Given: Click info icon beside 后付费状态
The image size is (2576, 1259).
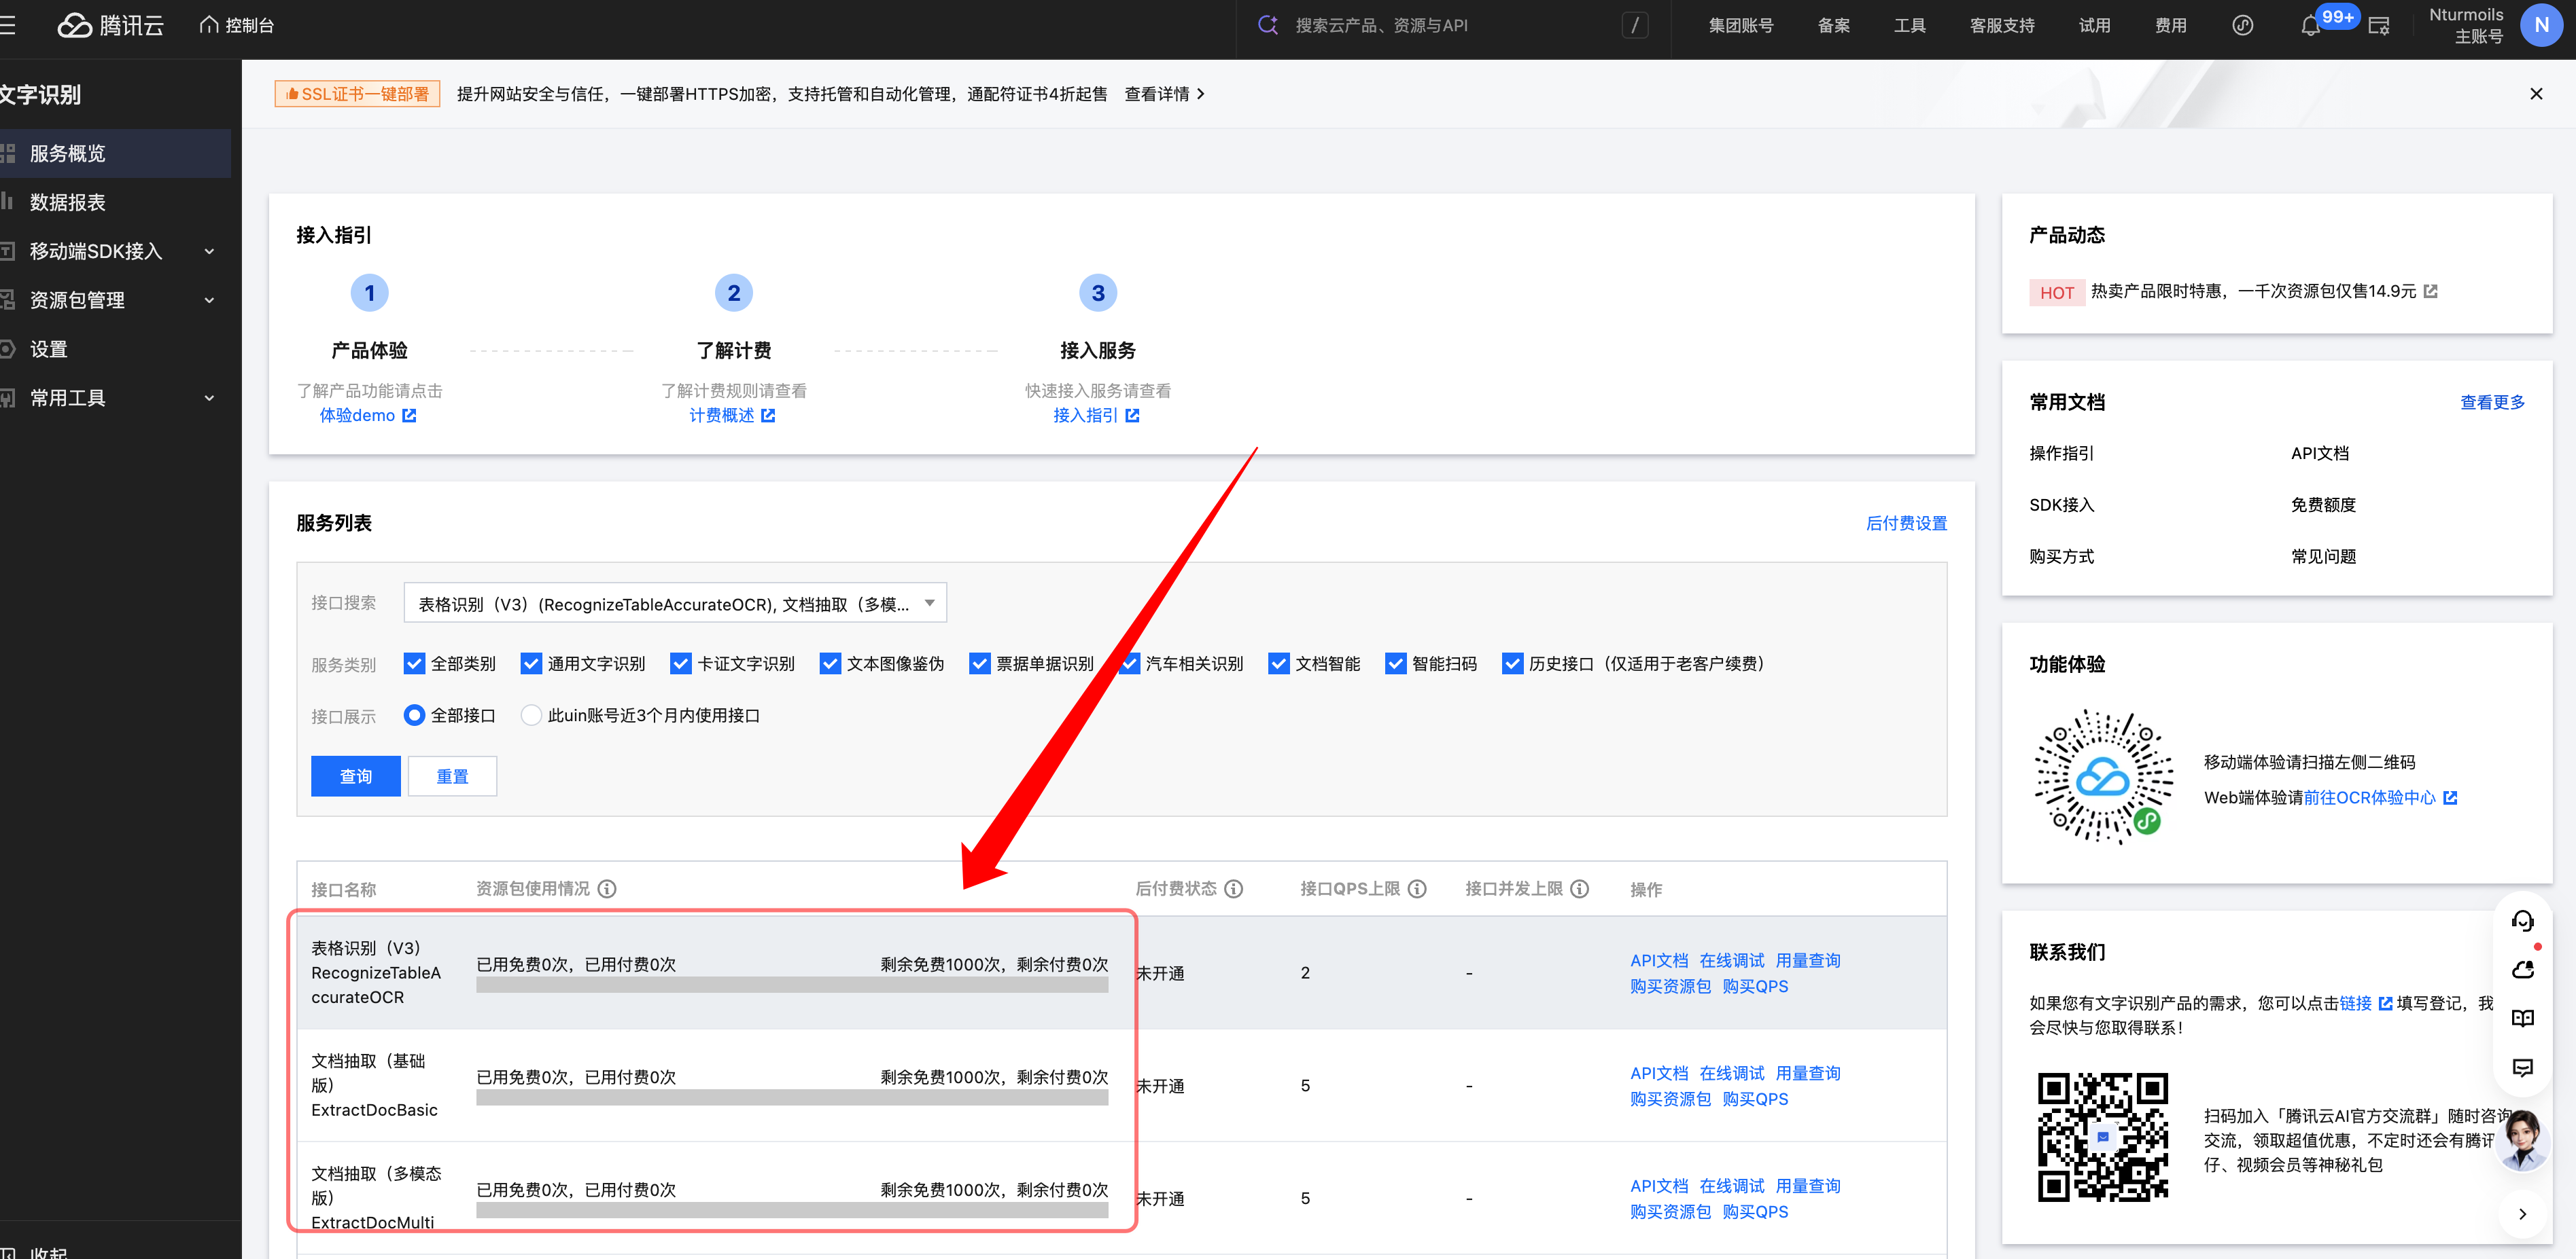Looking at the screenshot, I should (x=1234, y=890).
